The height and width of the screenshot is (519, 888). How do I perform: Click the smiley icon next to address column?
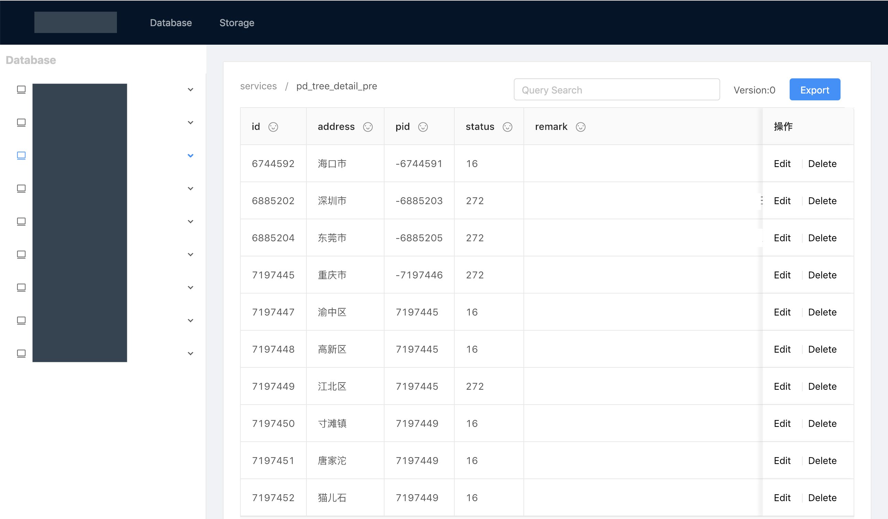368,127
